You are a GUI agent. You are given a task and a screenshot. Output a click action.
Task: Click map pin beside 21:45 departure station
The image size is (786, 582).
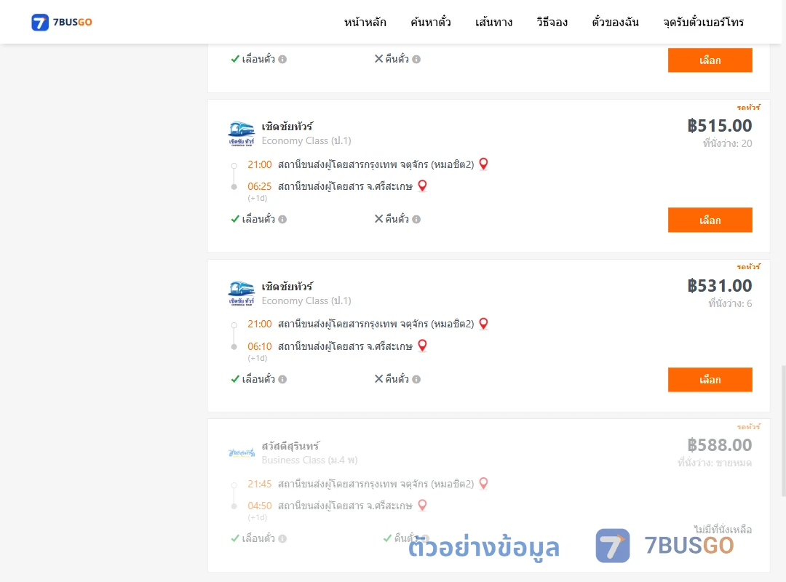(x=483, y=483)
